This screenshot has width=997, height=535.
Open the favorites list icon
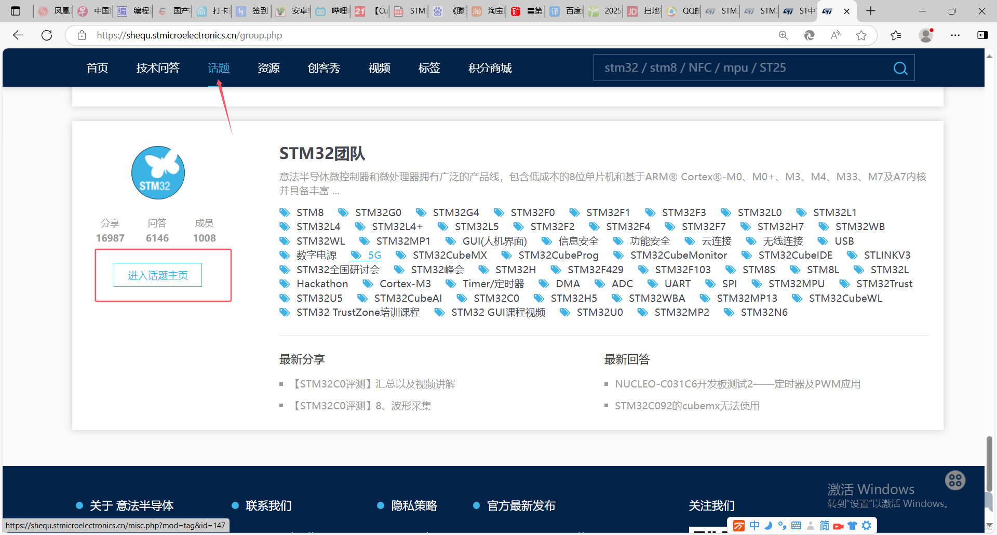[x=896, y=35]
